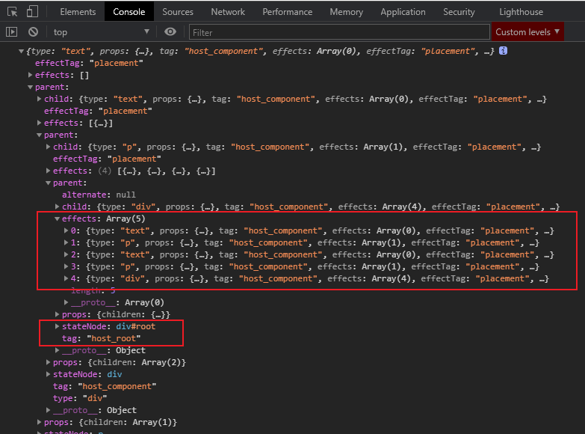585x434 pixels.
Task: Clear the console with the ban icon
Action: click(33, 32)
